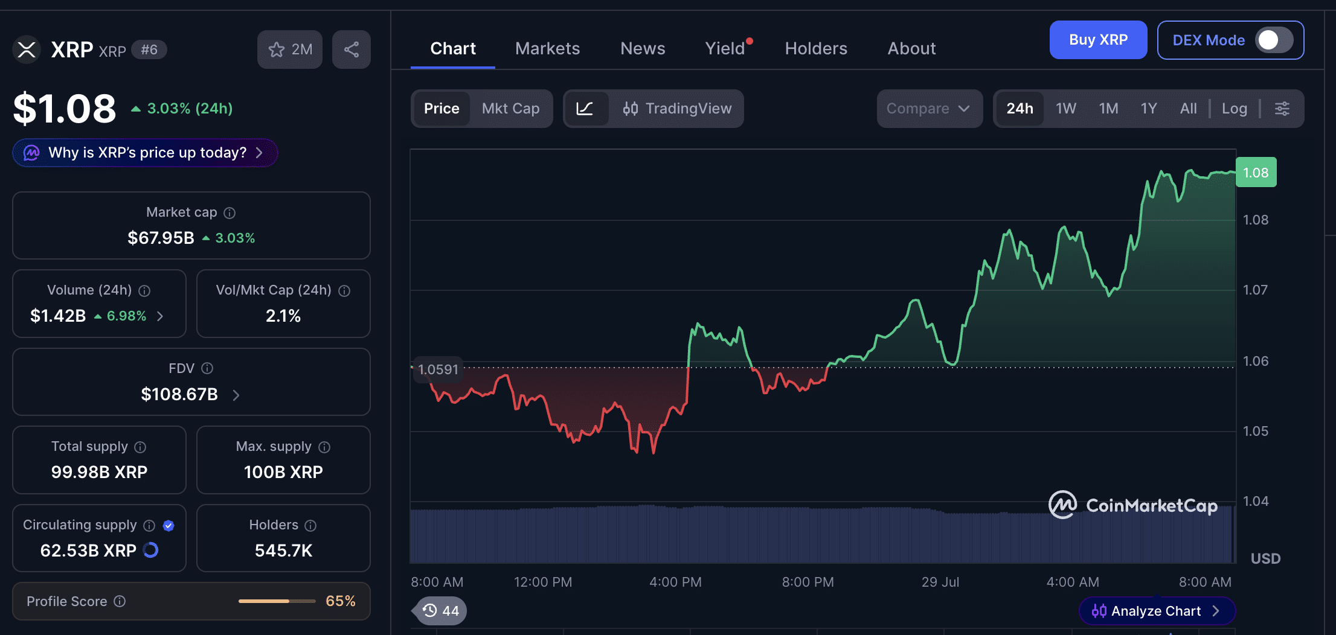The image size is (1336, 635).
Task: Expand Volume (24h) details chevron
Action: click(160, 316)
